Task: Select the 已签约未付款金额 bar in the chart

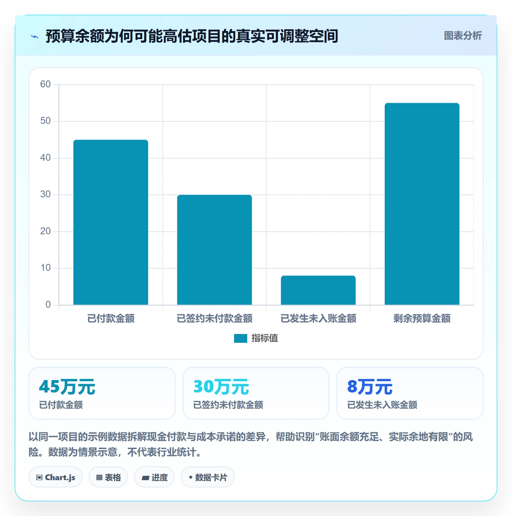Action: pyautogui.click(x=215, y=250)
